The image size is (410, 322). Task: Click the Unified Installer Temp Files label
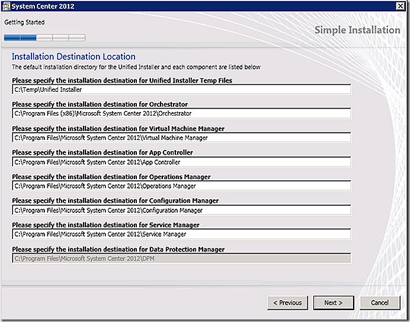(122, 81)
